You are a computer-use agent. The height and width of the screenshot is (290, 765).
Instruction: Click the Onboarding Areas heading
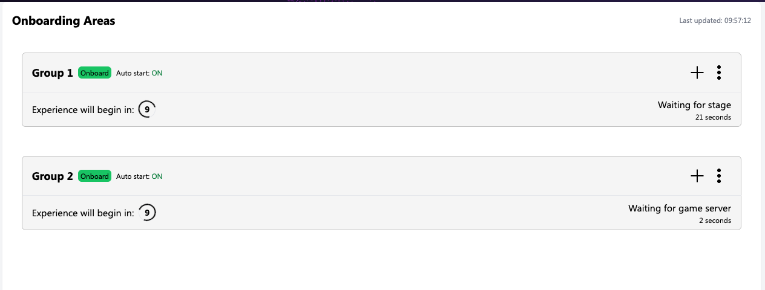coord(64,21)
